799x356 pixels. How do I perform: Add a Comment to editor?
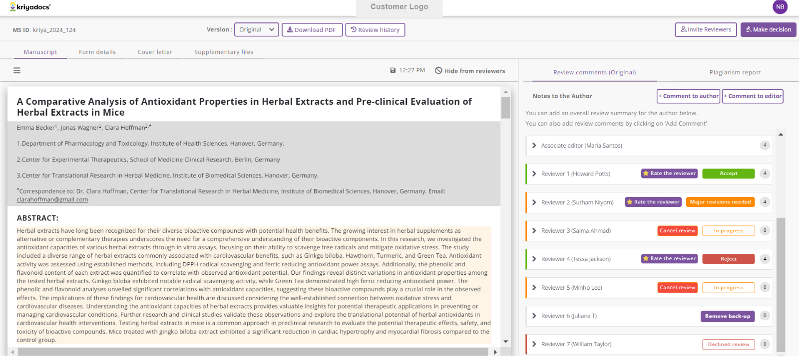(753, 96)
